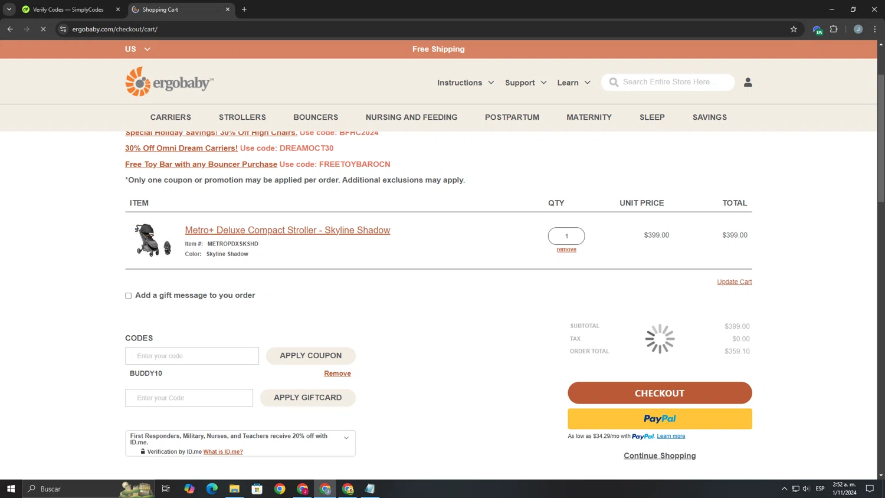Close the Verify Codes SimplyCodes tab
The width and height of the screenshot is (885, 498).
coord(118,9)
